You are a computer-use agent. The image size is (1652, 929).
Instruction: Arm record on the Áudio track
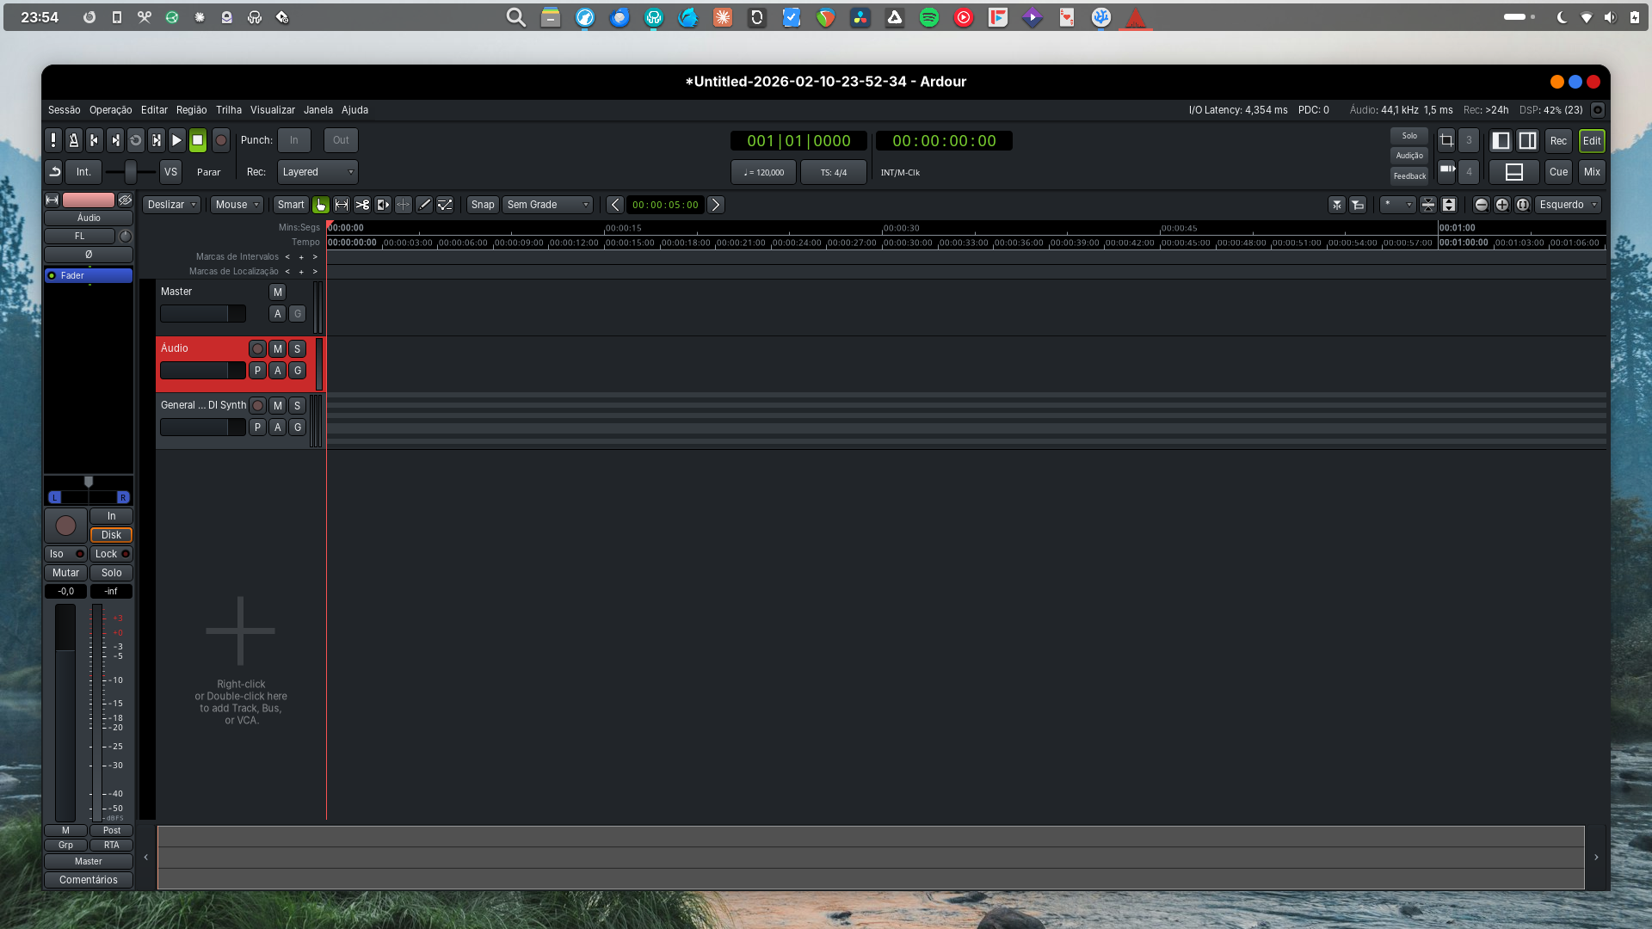[x=257, y=349]
